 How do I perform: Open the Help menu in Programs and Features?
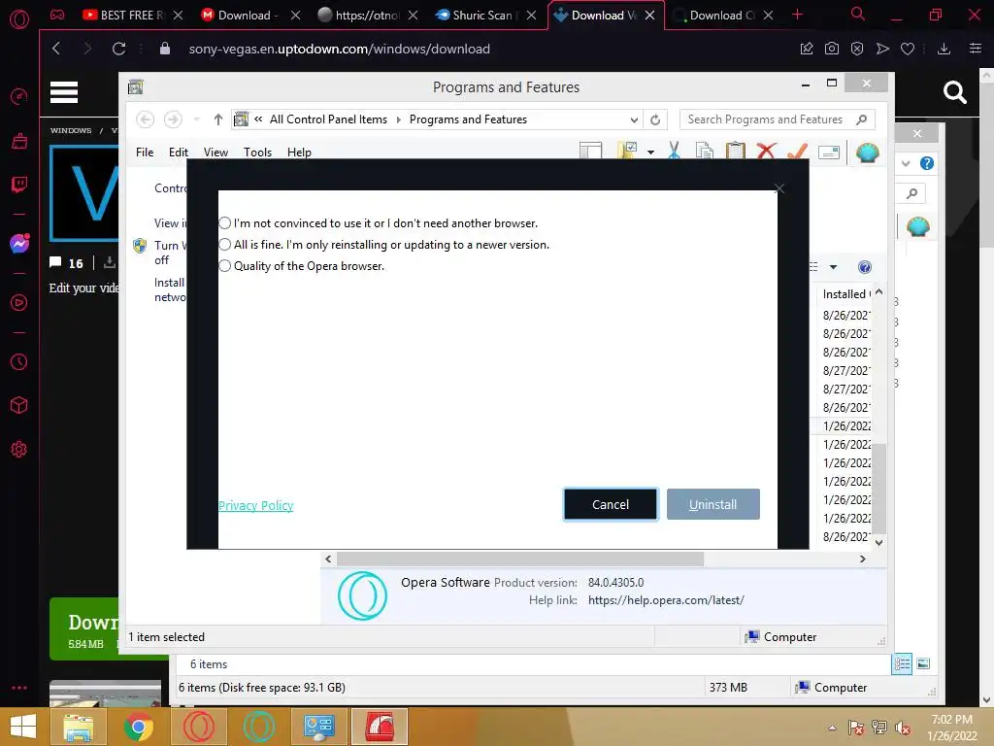click(299, 153)
